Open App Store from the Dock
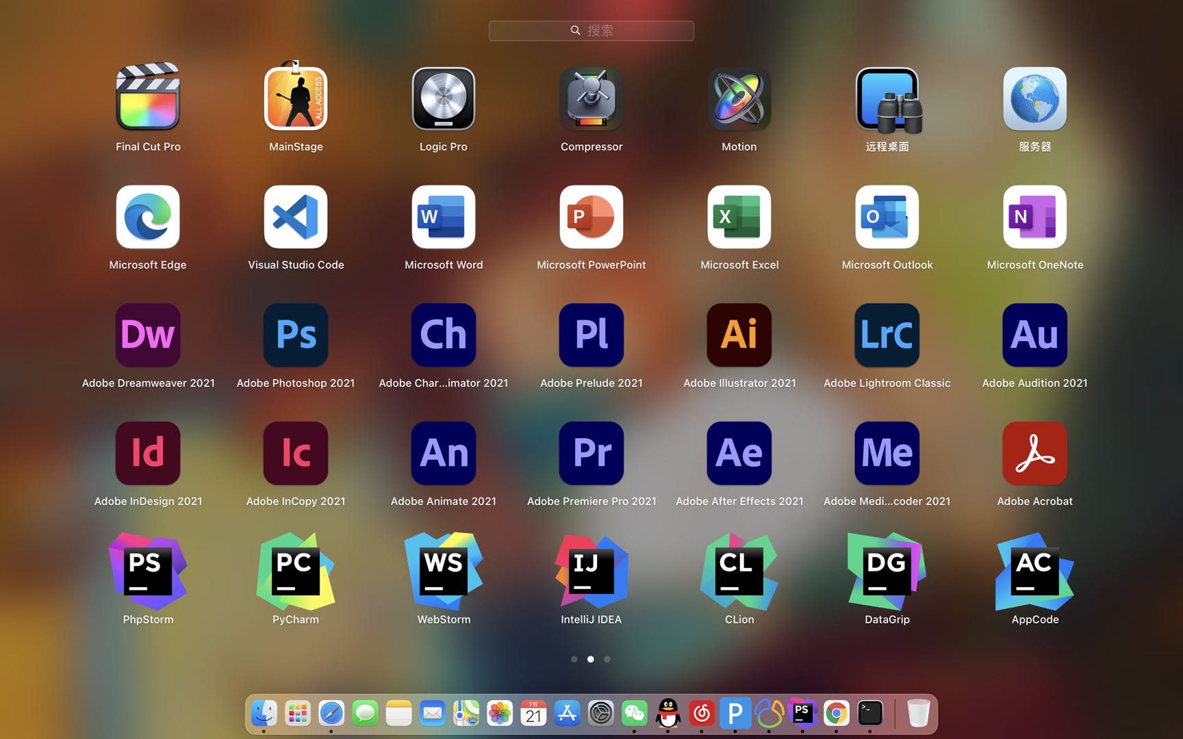 (567, 713)
